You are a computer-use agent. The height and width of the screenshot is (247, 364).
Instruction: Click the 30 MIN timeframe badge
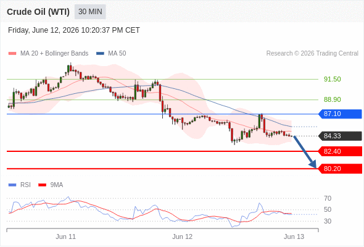pos(90,12)
